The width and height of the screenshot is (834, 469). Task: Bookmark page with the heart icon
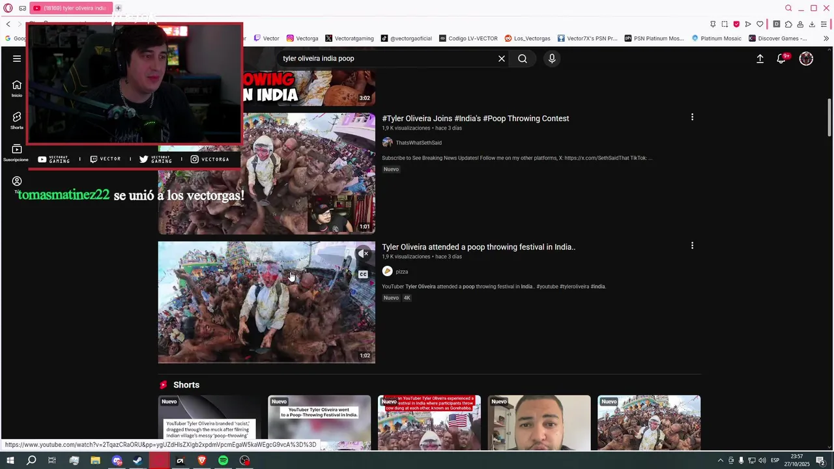[x=760, y=24]
